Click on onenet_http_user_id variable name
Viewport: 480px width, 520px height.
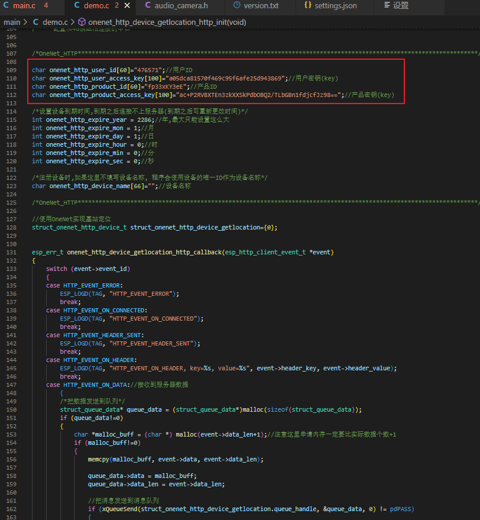pos(83,70)
